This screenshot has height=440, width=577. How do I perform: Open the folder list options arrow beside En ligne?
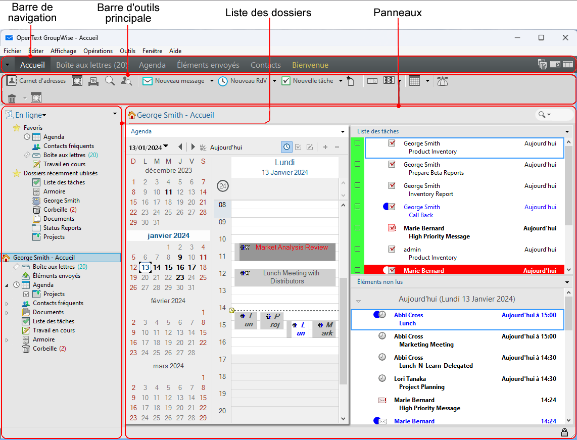115,114
